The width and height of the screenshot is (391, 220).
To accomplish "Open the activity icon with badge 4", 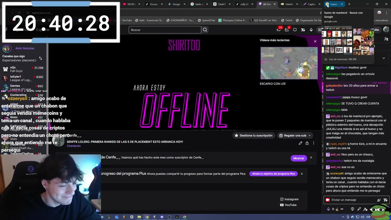I will point(287,30).
